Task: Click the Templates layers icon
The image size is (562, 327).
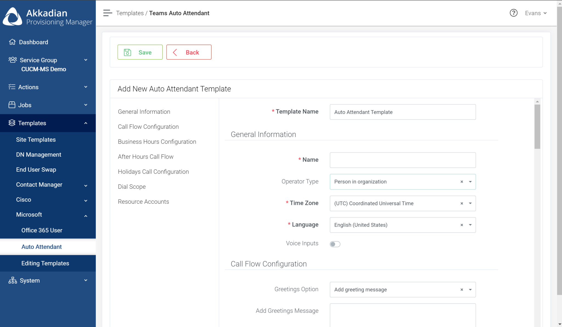Action: 12,123
